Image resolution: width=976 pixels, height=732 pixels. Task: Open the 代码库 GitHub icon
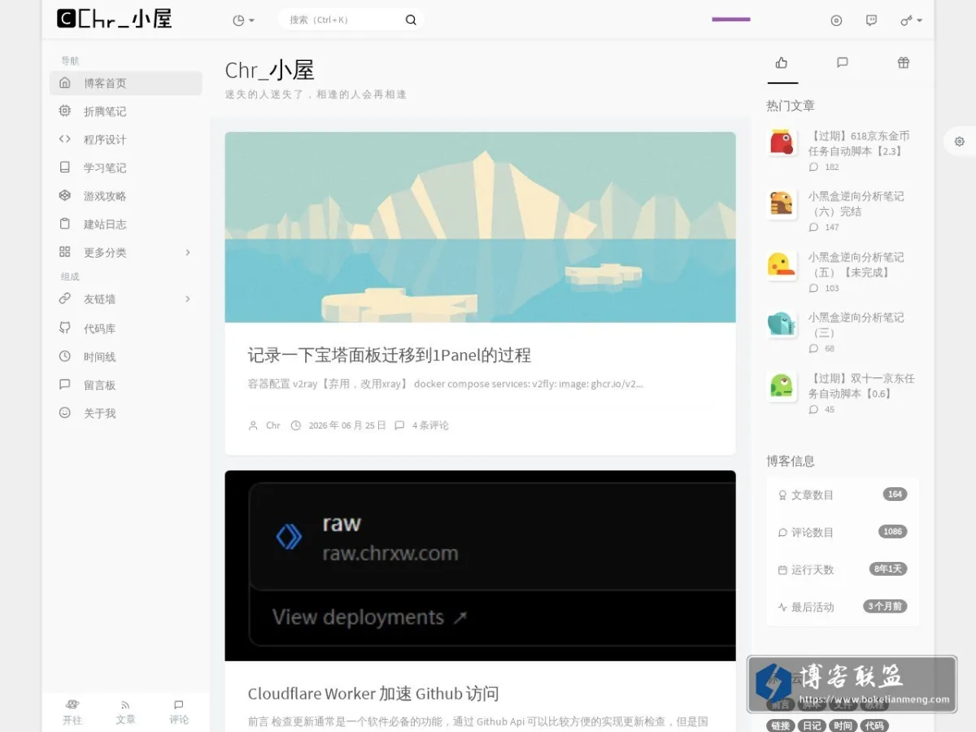65,328
